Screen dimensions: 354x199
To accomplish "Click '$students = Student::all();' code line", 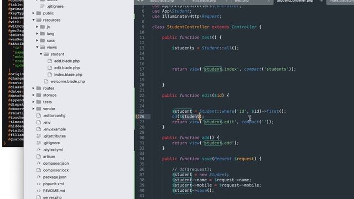I will [x=205, y=48].
